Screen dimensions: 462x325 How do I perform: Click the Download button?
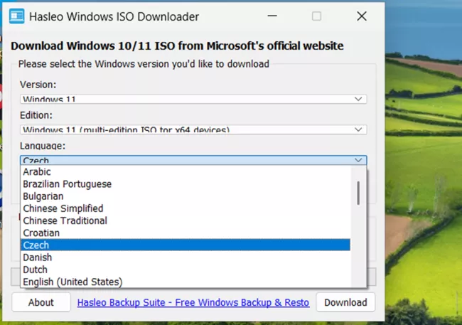[x=345, y=302]
